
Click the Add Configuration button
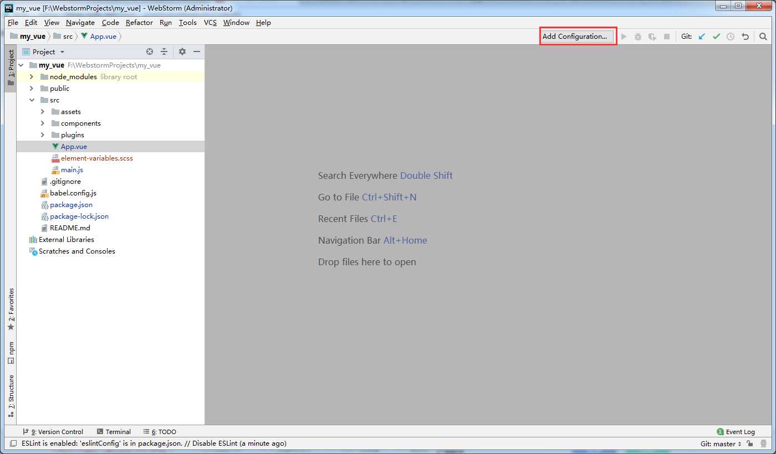(578, 37)
